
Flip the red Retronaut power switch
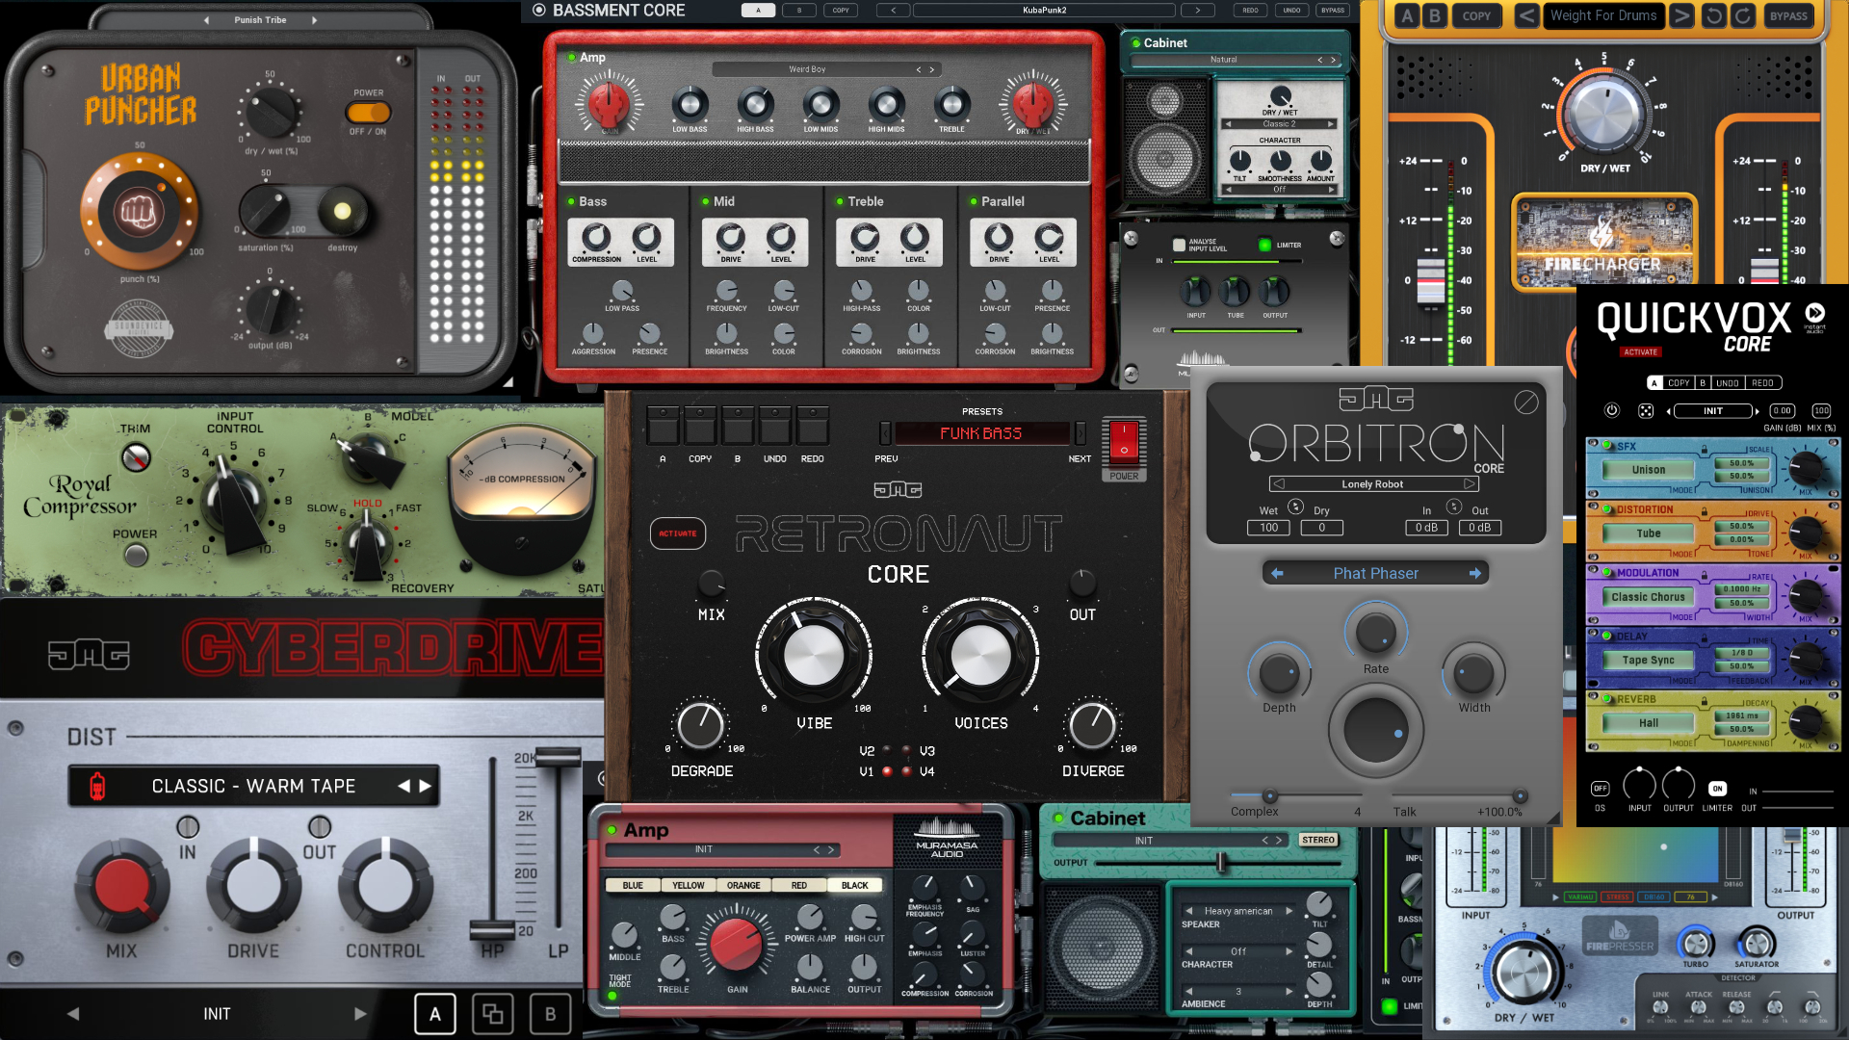[x=1124, y=440]
